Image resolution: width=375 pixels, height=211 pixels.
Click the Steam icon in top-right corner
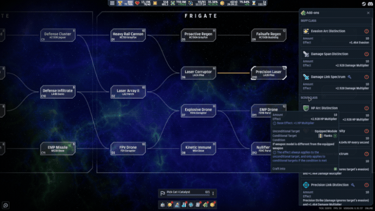point(363,3)
